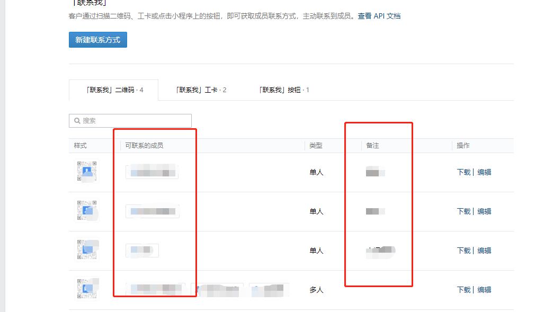Viewport: 553px width, 312px height.
Task: Open the 查看 API 文档 link
Action: [379, 16]
